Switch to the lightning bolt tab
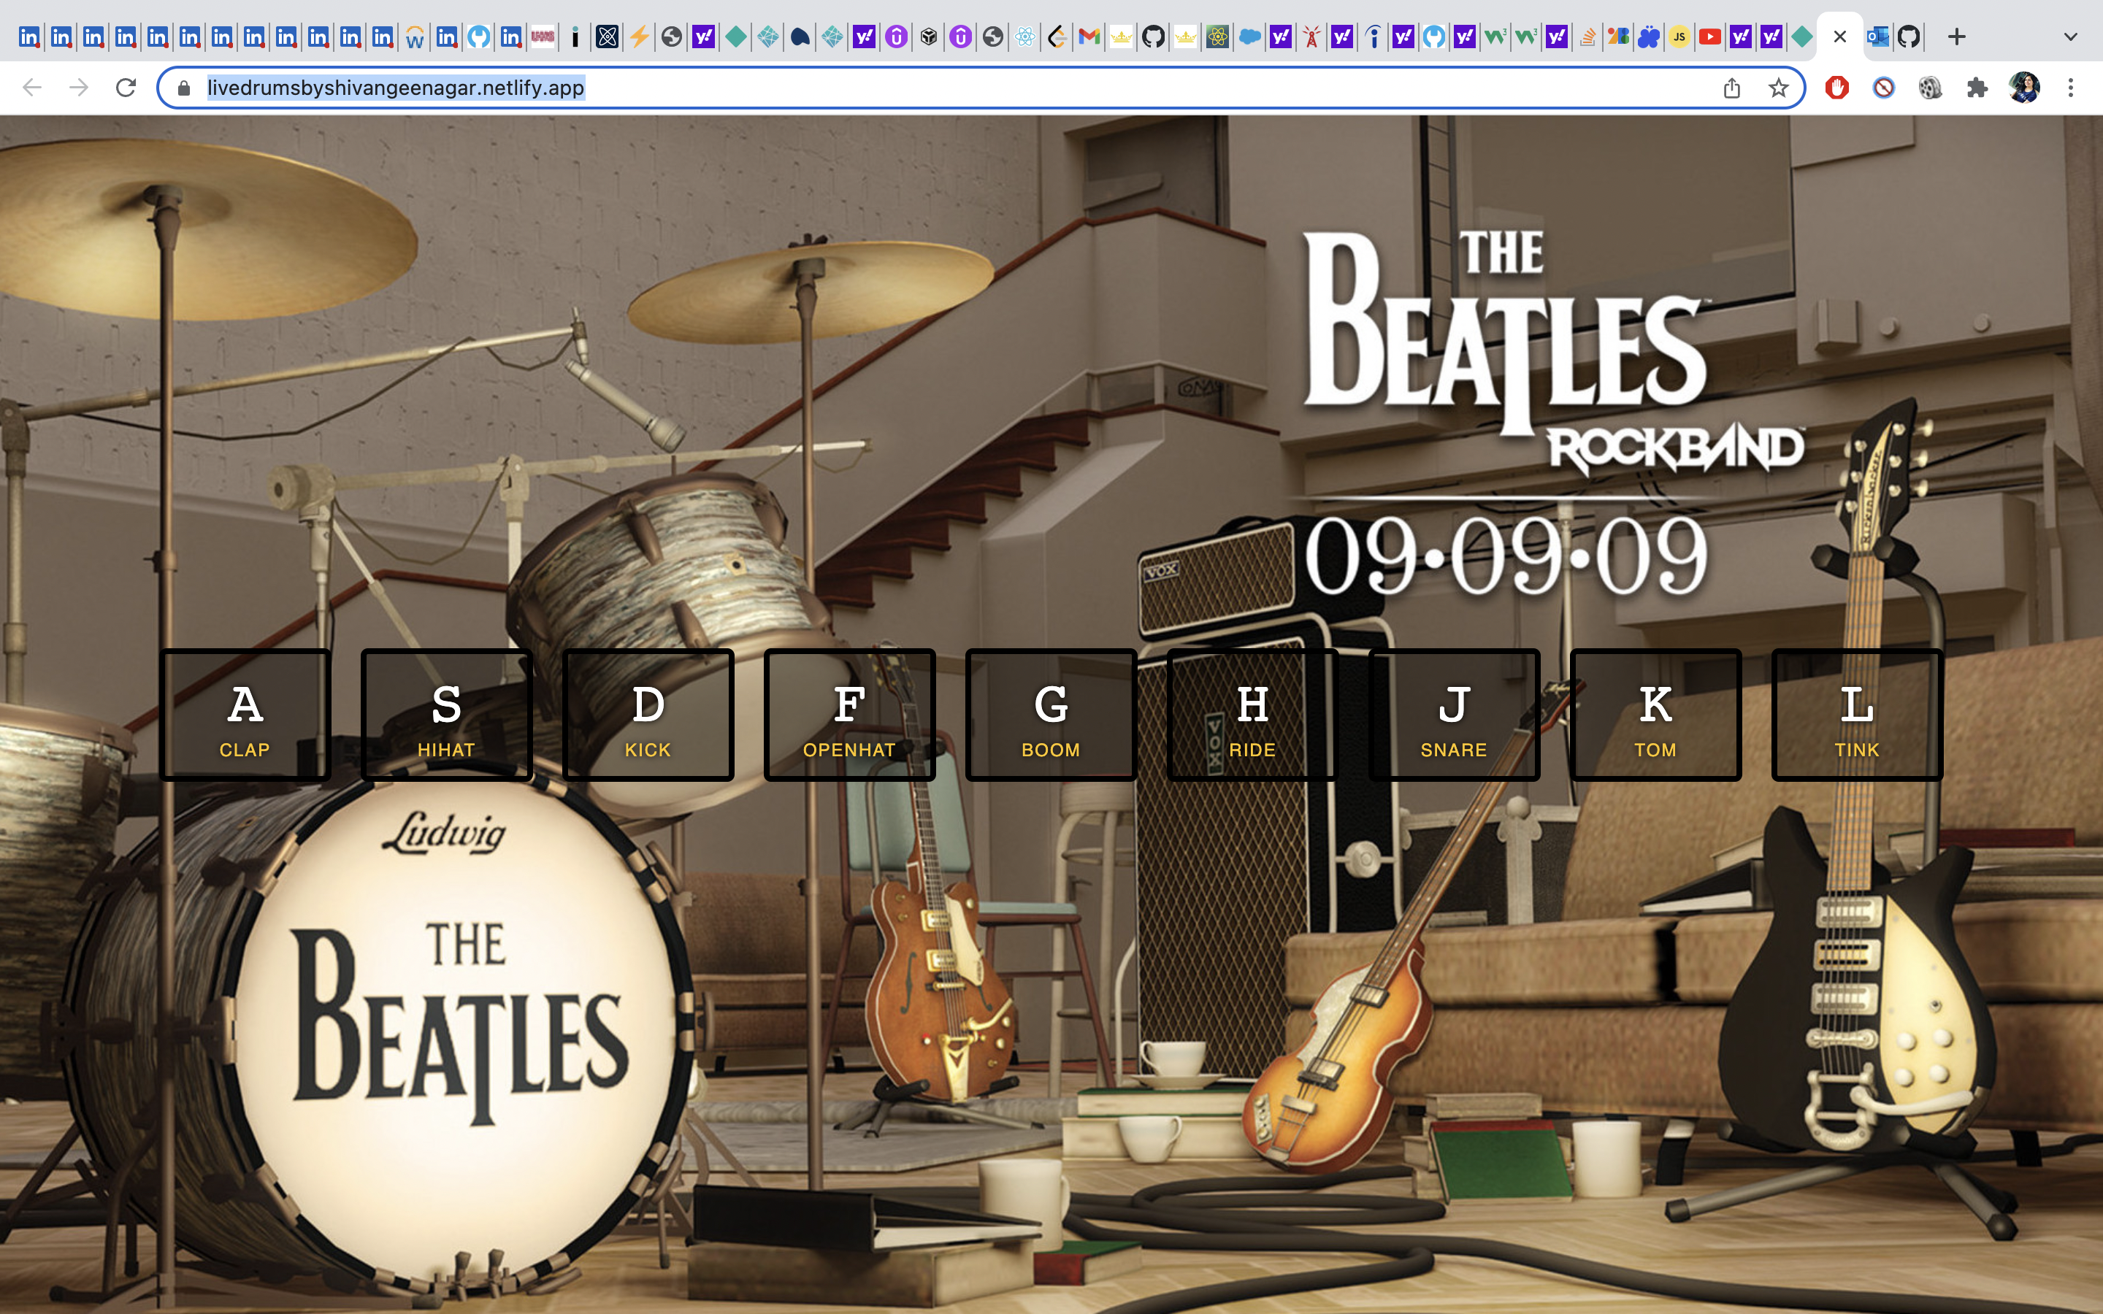The width and height of the screenshot is (2103, 1314). tap(640, 36)
